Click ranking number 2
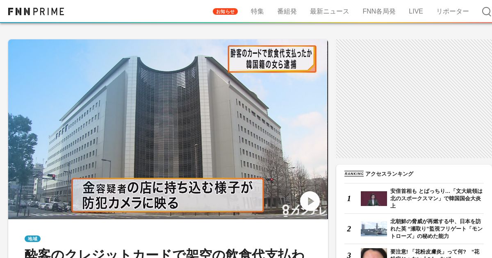 coord(349,229)
